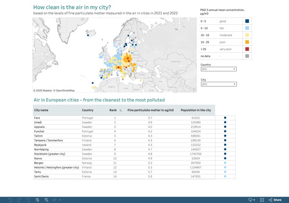The width and height of the screenshot is (289, 203).
Task: Click the 'Norway' country cell
Action: 87,163
